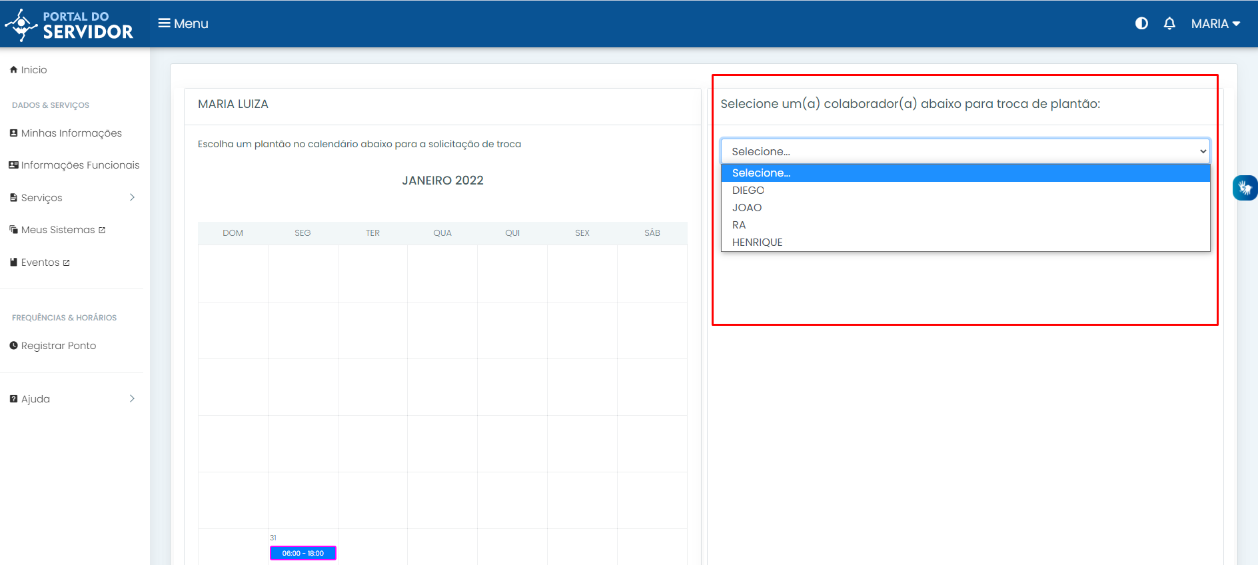
Task: Click the JANEIRO 2022 calendar title
Action: pos(442,181)
